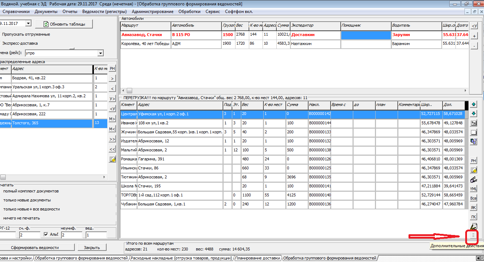Switch to the 'Планирование доставки' tab
The height and width of the screenshot is (262, 484).
click(x=257, y=258)
